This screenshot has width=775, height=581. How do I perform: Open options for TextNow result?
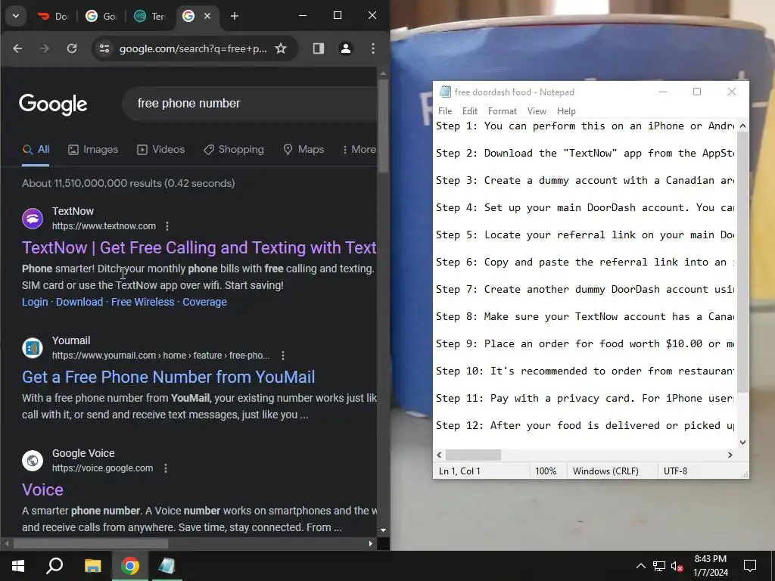167,226
